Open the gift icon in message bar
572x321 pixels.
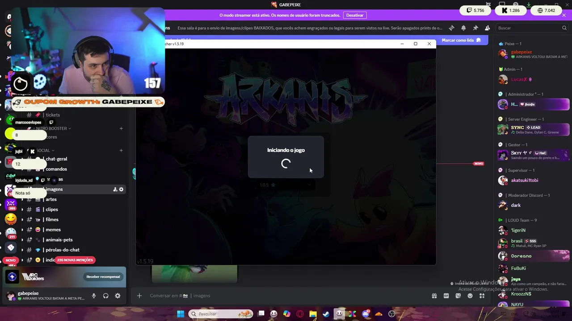pyautogui.click(x=434, y=296)
